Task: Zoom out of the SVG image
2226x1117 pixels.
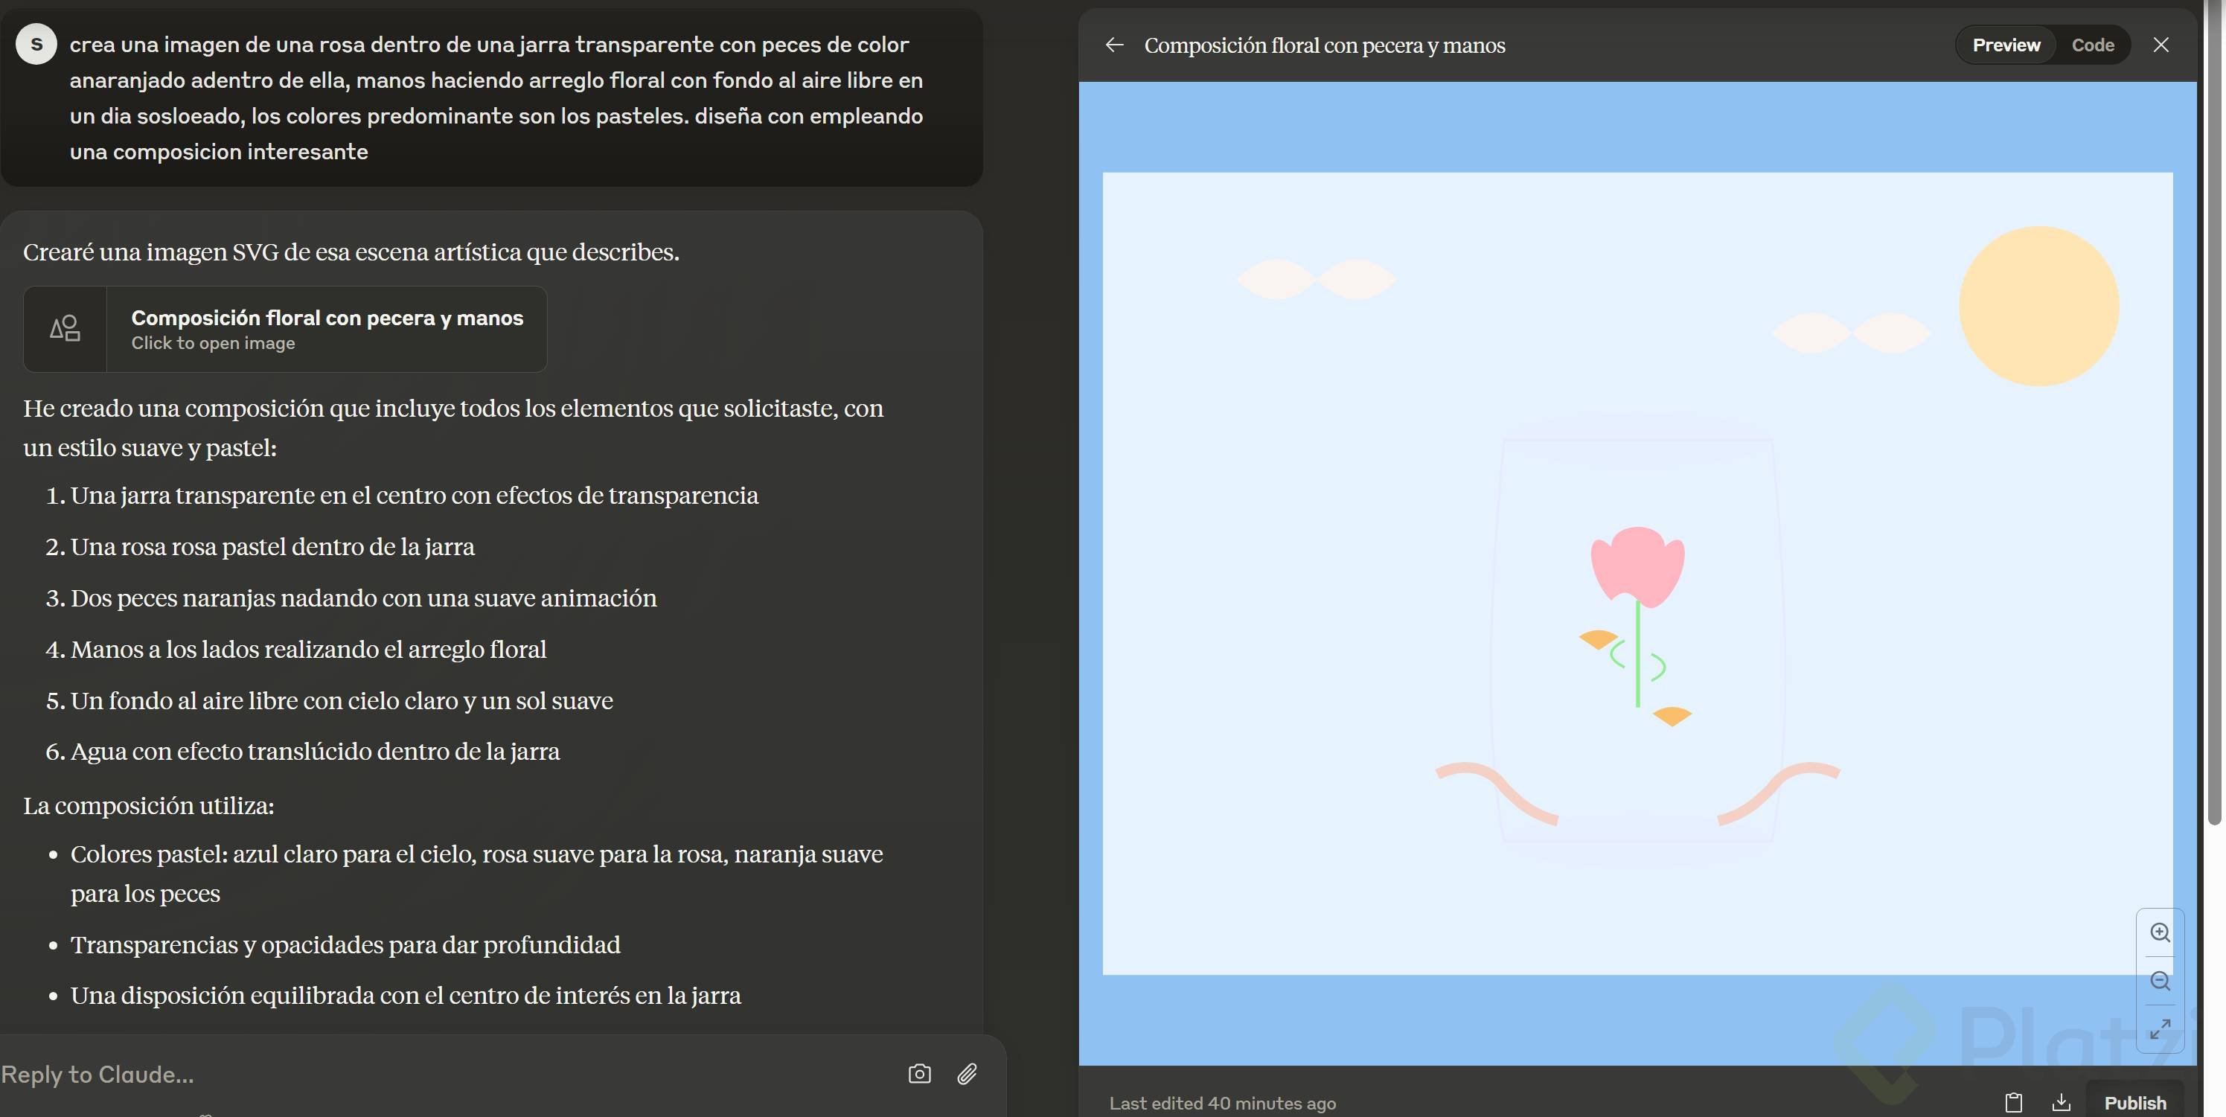Action: 2160,981
